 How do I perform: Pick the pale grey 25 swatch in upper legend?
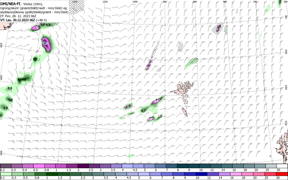click(271, 166)
